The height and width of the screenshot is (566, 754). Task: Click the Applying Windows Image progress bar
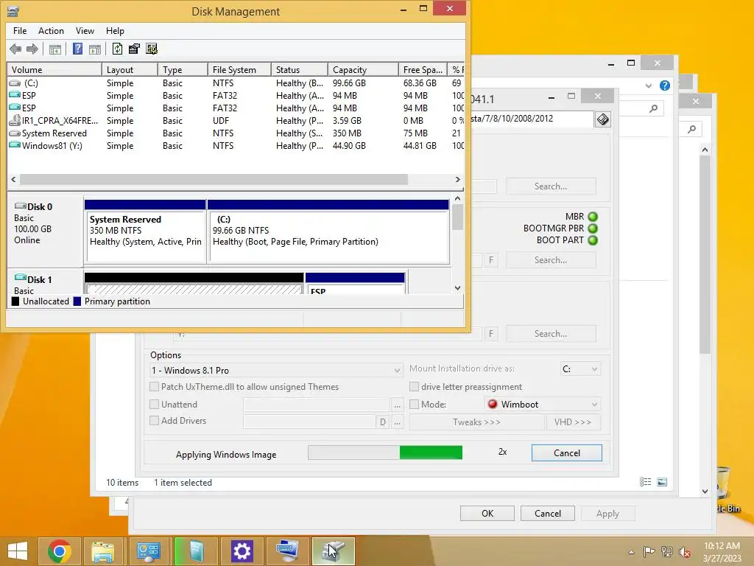coord(385,453)
